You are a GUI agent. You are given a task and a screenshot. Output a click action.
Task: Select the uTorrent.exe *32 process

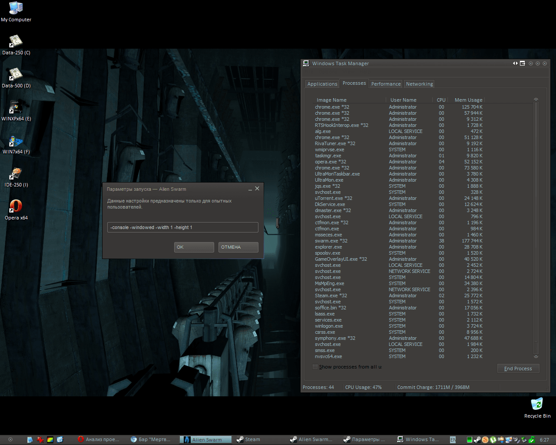[x=399, y=198]
